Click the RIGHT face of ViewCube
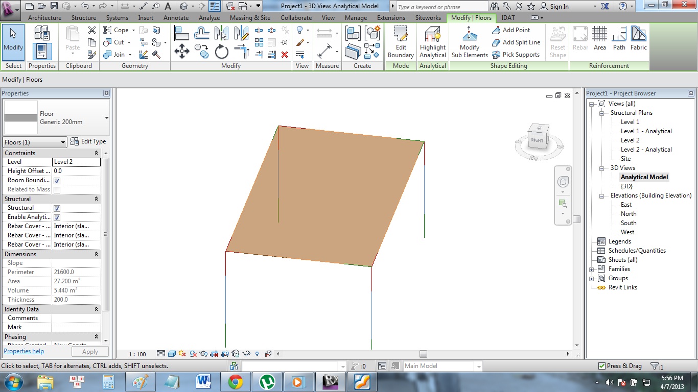The height and width of the screenshot is (392, 698). [538, 140]
